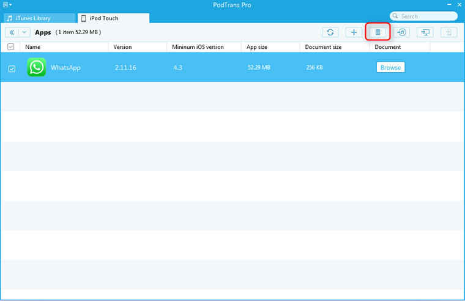This screenshot has width=465, height=301.
Task: Click the To device transfer icon
Action: 448,32
